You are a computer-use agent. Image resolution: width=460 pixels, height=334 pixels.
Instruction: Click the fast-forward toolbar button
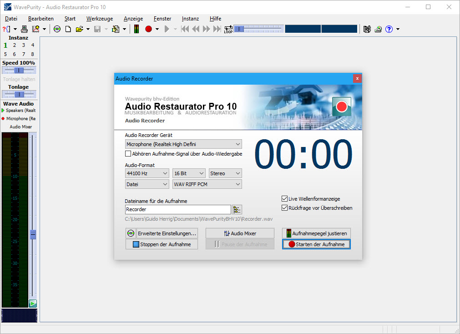point(207,29)
